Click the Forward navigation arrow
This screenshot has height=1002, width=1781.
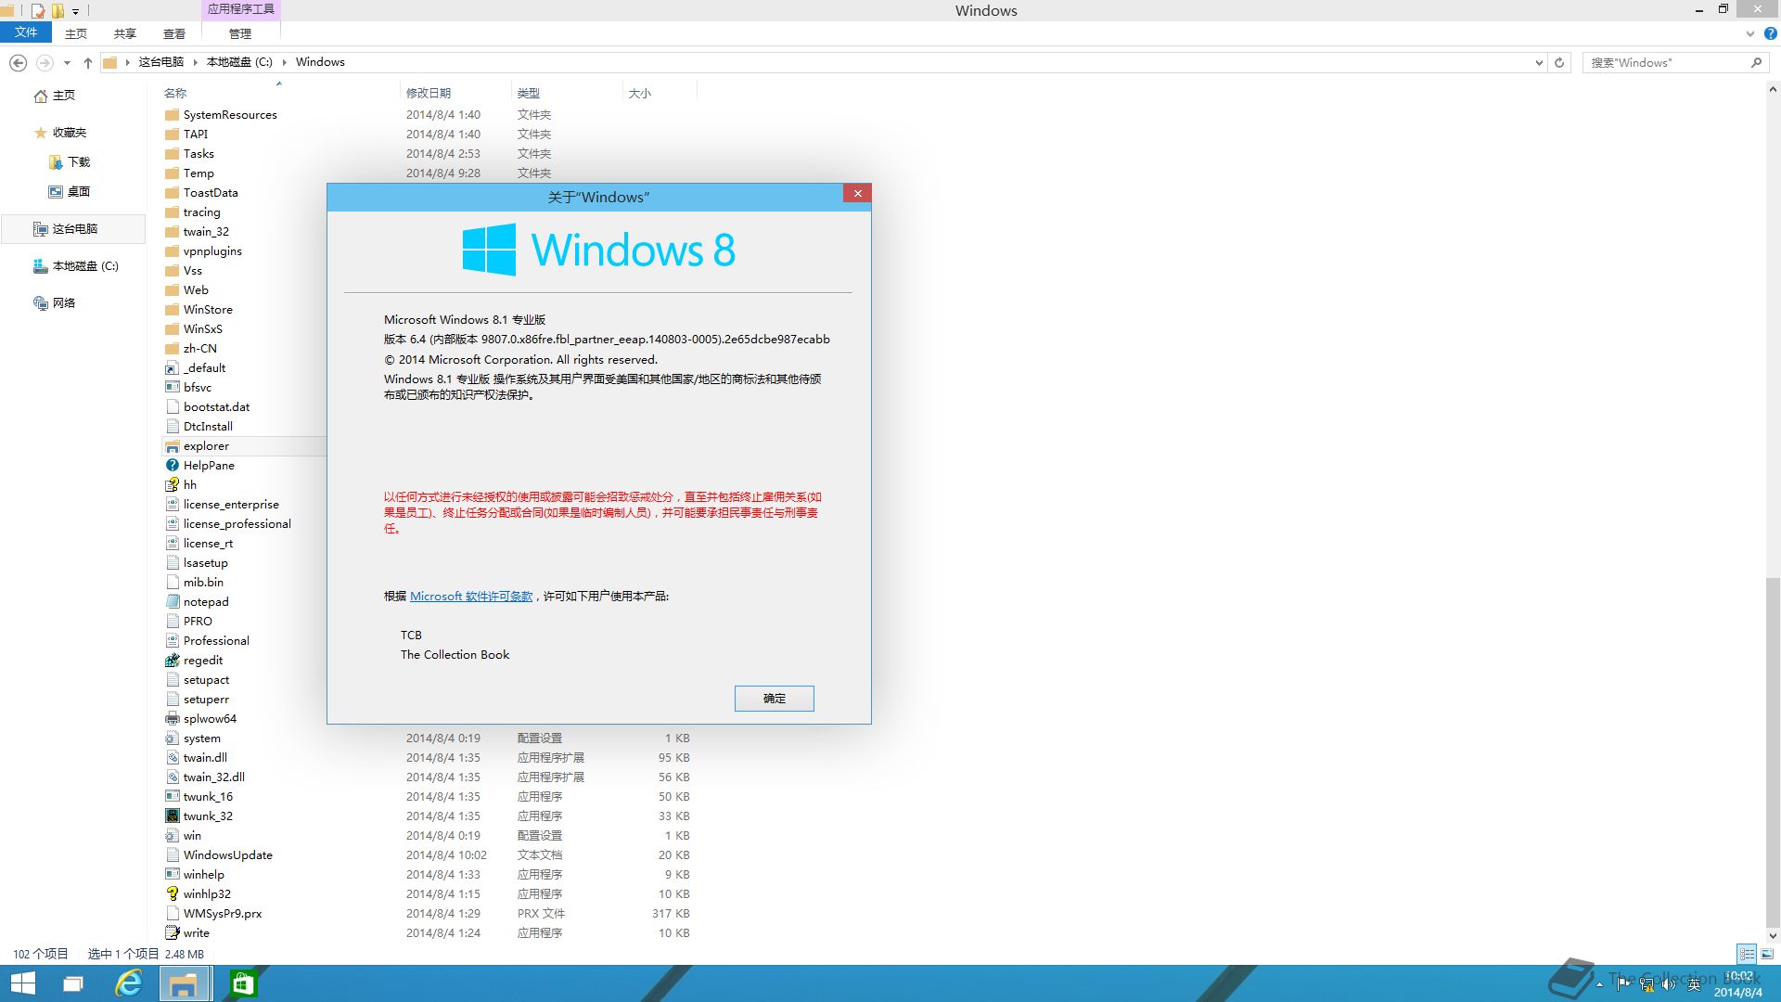45,62
